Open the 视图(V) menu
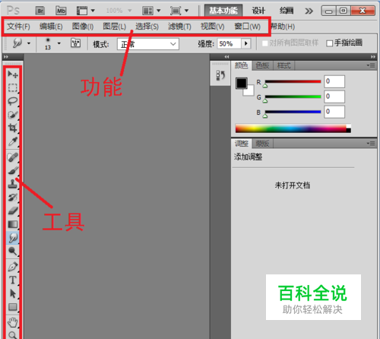The image size is (380, 339). click(x=212, y=27)
